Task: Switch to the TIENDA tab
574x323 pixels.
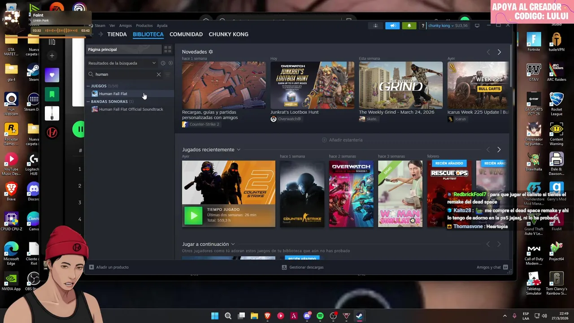Action: 117,34
